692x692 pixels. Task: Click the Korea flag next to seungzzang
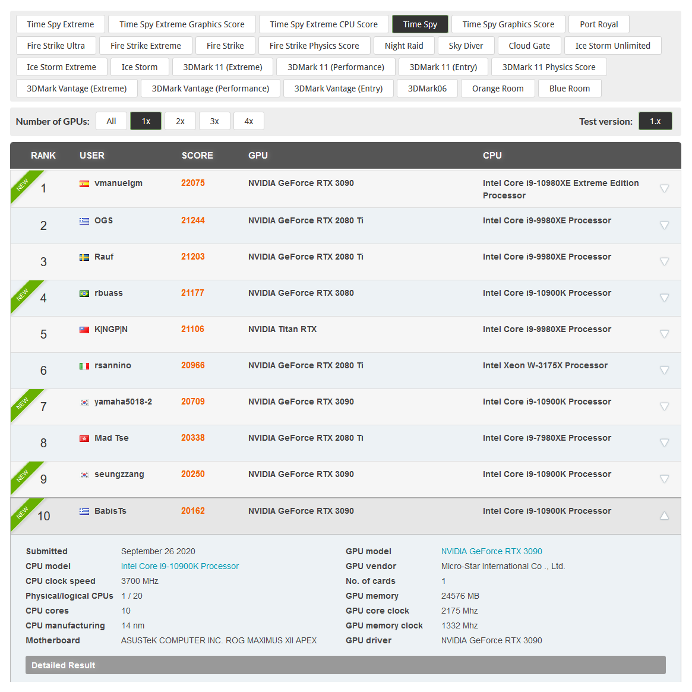click(84, 475)
